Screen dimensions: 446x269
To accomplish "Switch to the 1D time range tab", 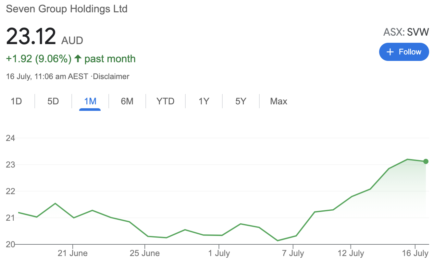I will (16, 101).
